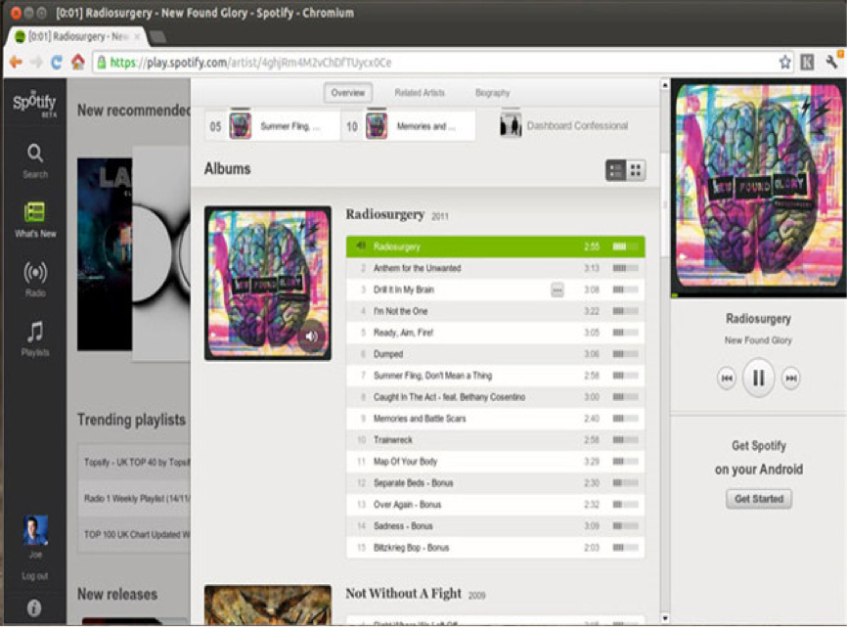The width and height of the screenshot is (847, 627).
Task: Switch albums to list view
Action: [616, 170]
